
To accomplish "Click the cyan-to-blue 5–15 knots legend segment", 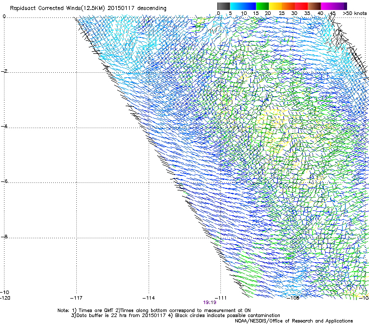I will click(243, 6).
